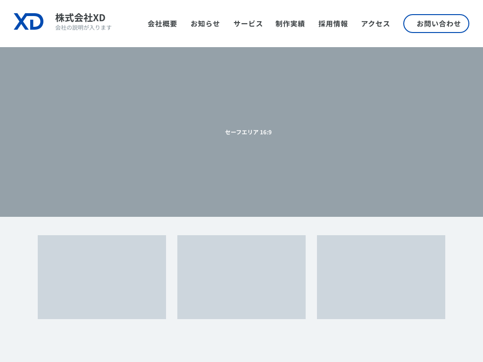Click the アクセス menu item
483x362 pixels.
(375, 24)
